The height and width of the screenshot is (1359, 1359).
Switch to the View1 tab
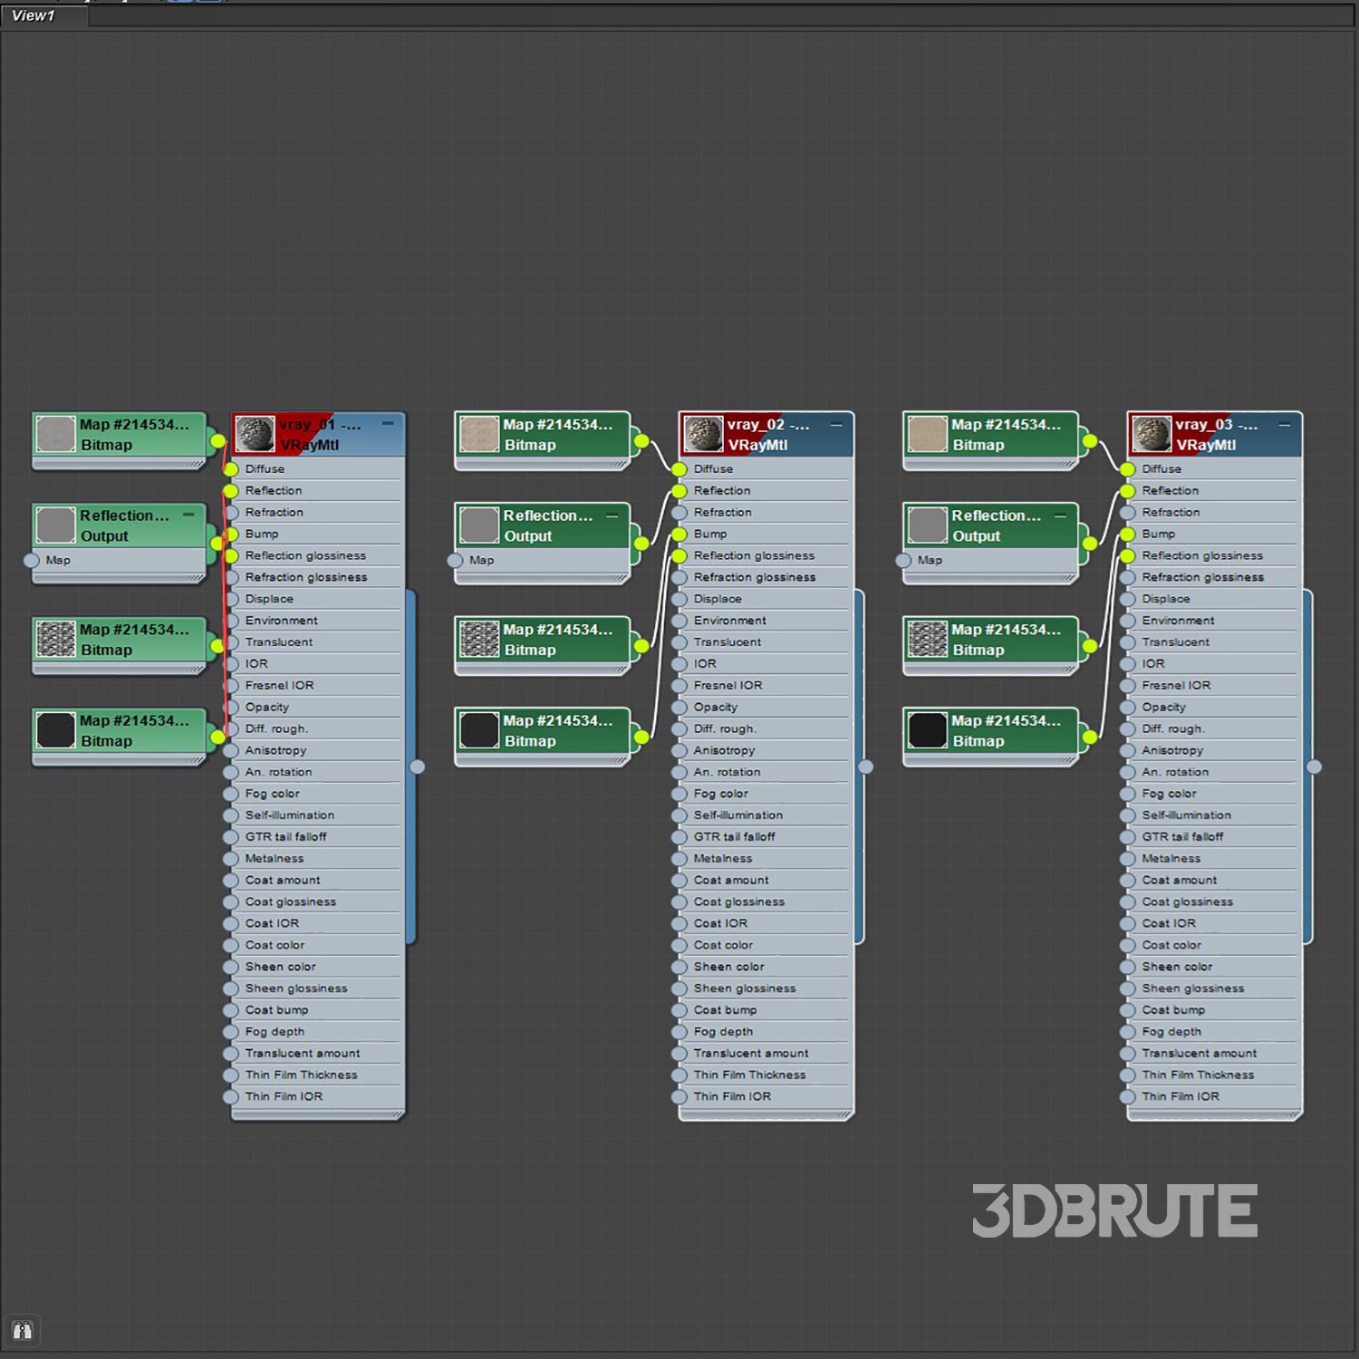[34, 15]
